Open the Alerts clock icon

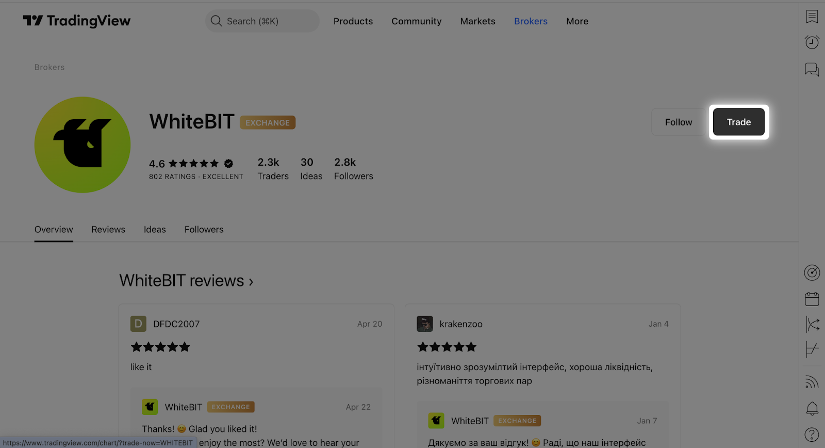[x=812, y=42]
